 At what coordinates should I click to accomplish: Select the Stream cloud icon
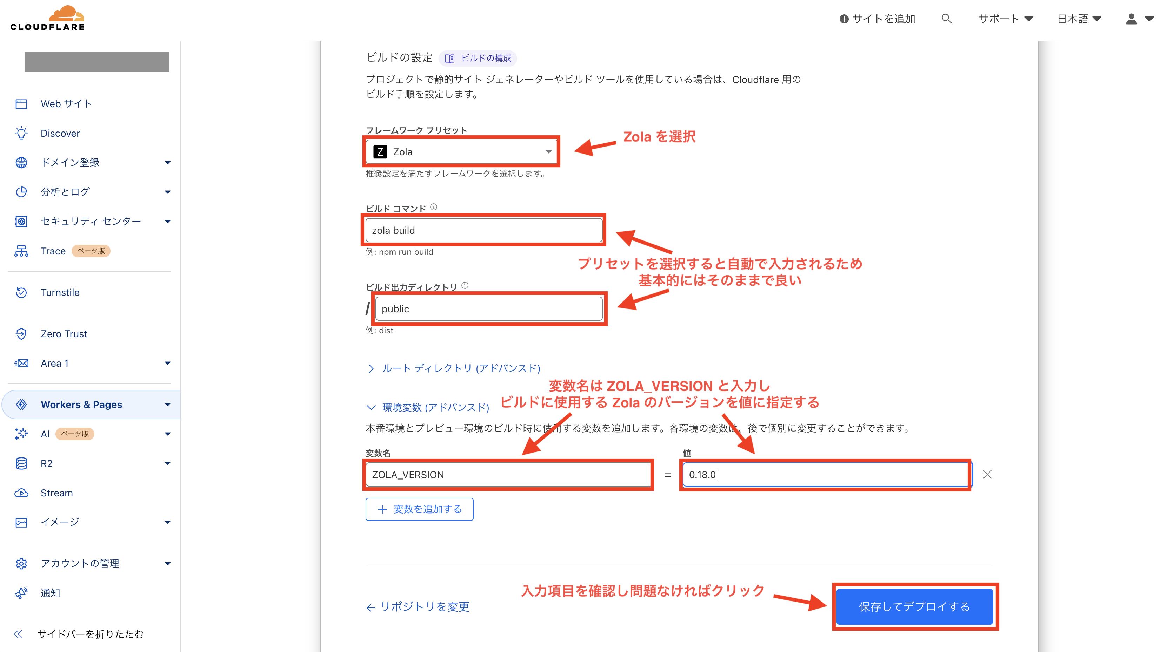(x=21, y=493)
